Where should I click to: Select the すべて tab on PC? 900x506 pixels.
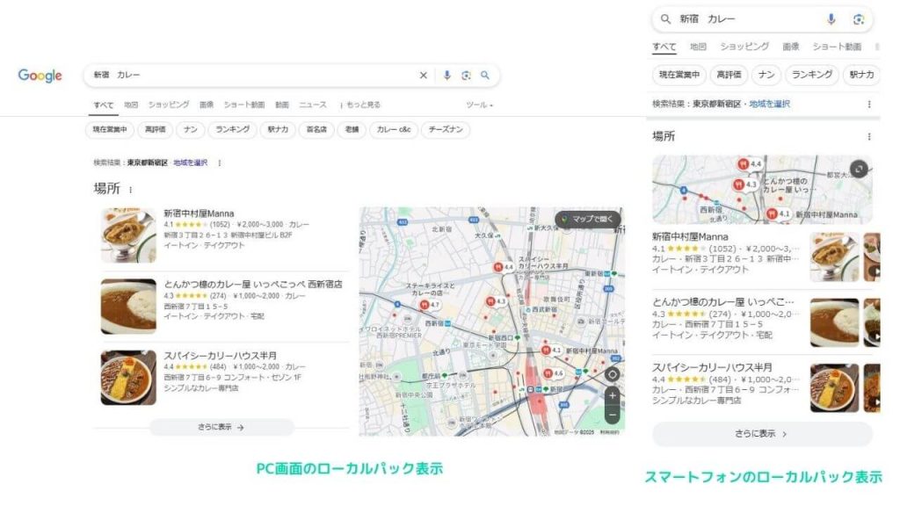(104, 105)
